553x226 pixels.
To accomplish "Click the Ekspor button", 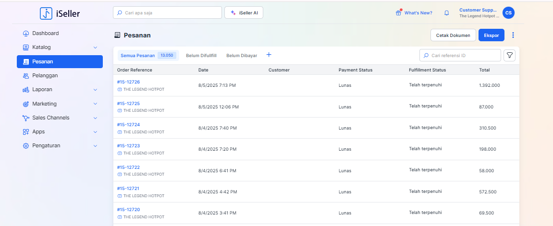I will (491, 35).
